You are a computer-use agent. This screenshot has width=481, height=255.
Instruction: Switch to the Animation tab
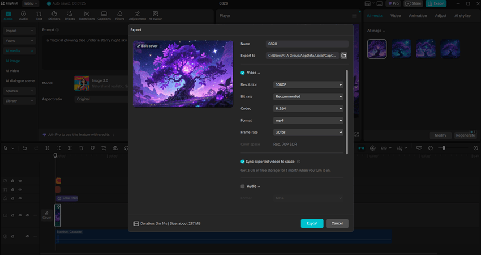click(418, 16)
